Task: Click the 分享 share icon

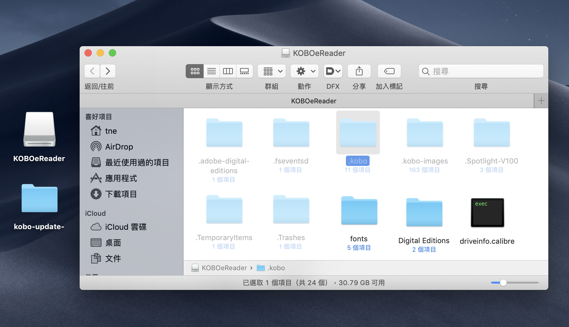Action: (359, 71)
